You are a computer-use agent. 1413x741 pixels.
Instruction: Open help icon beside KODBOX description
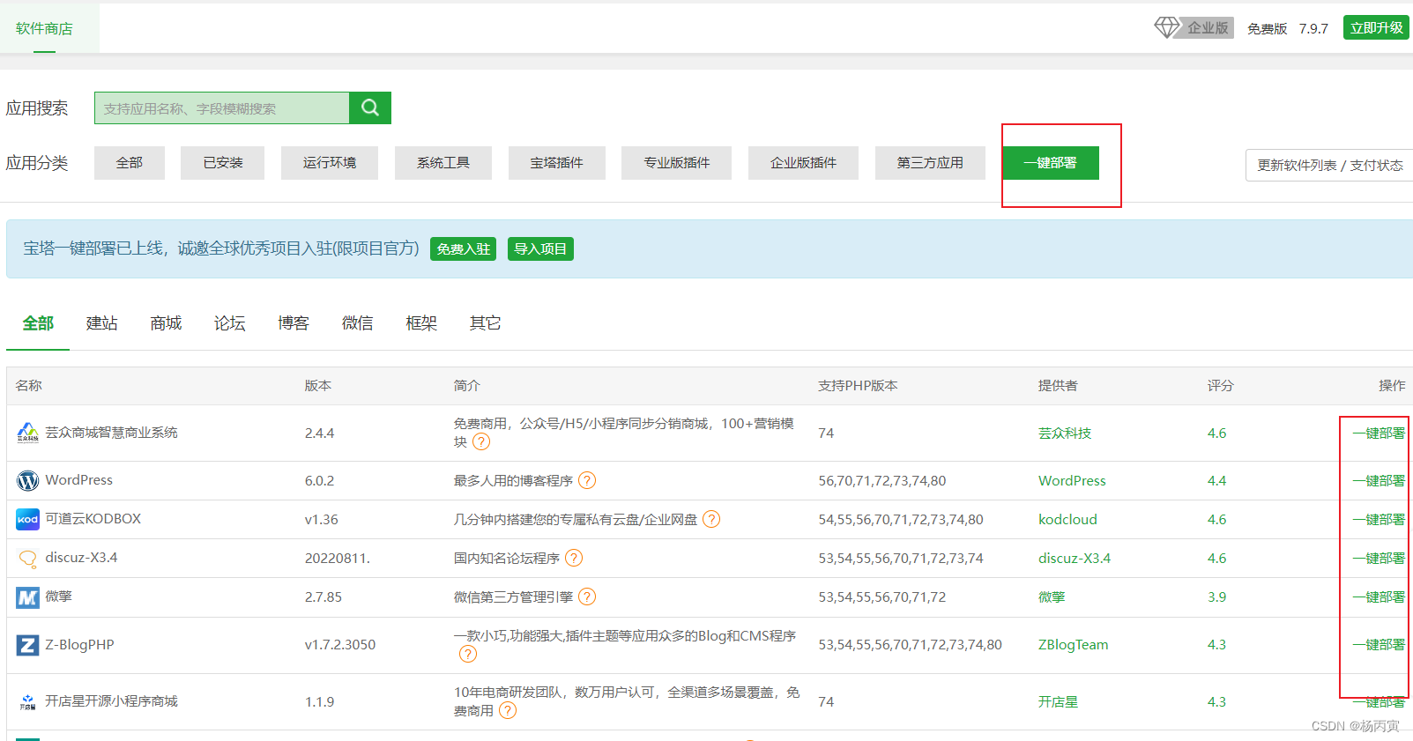click(x=711, y=519)
